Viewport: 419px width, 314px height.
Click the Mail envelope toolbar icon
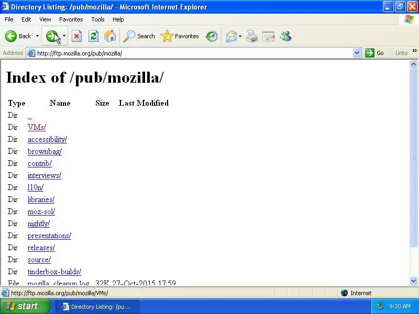point(231,36)
